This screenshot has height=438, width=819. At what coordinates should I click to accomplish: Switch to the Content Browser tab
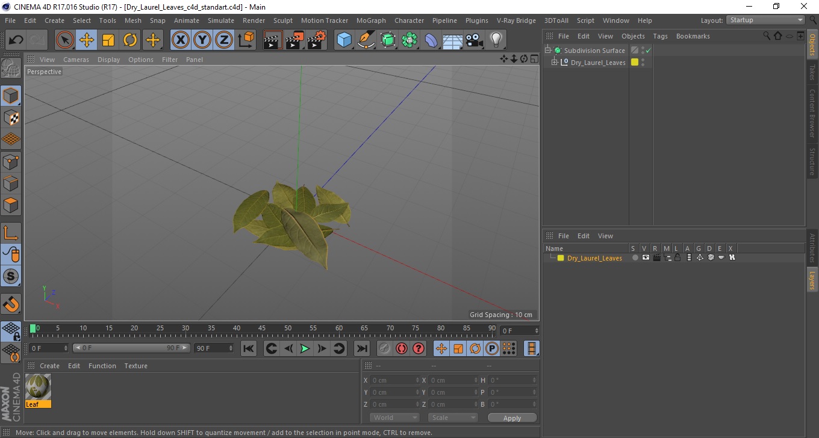(812, 113)
